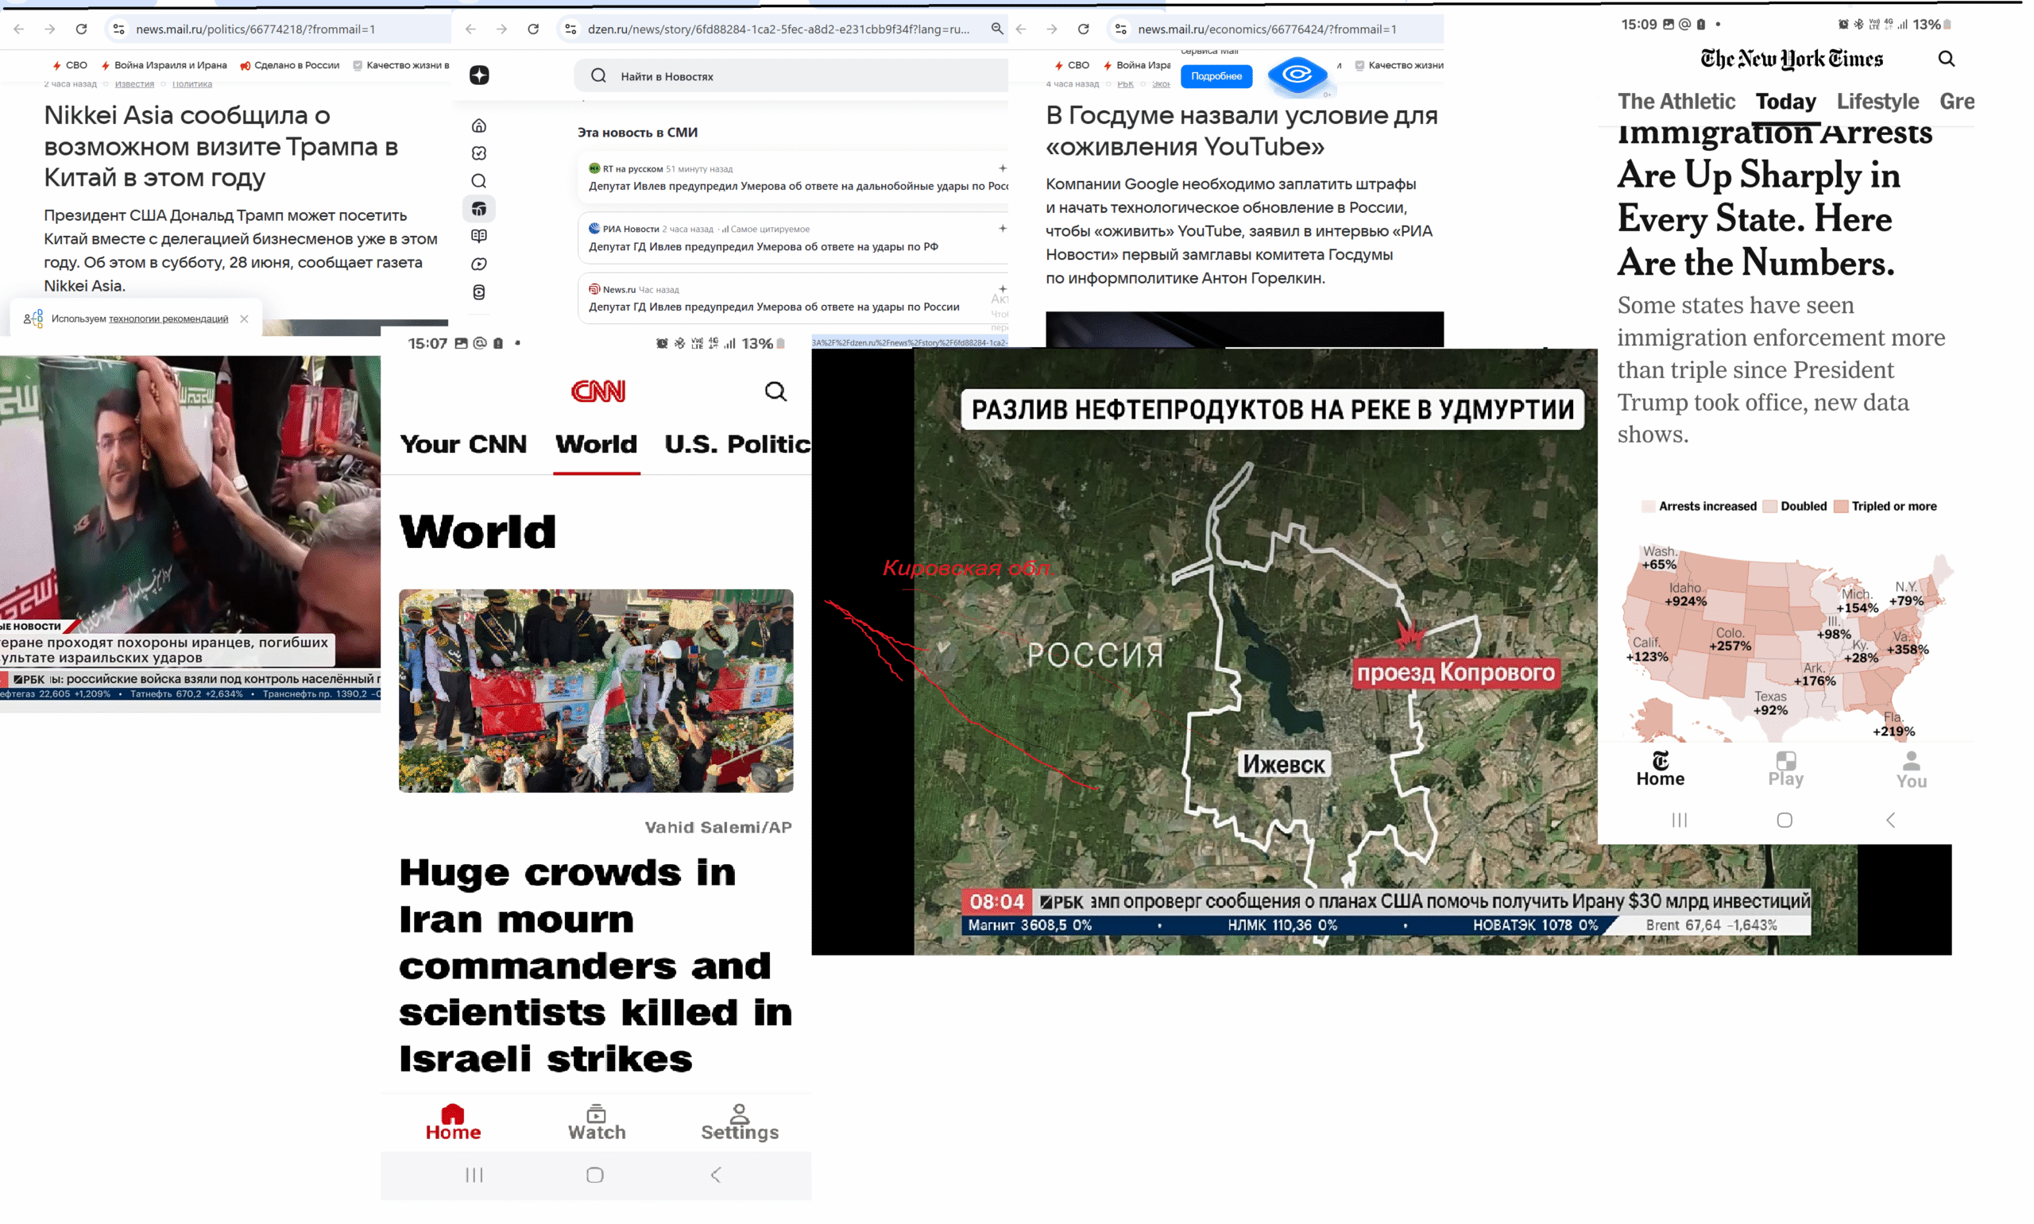Select the 'World' tab in CNN
Screen dimensions: 2034x1224
pos(596,444)
